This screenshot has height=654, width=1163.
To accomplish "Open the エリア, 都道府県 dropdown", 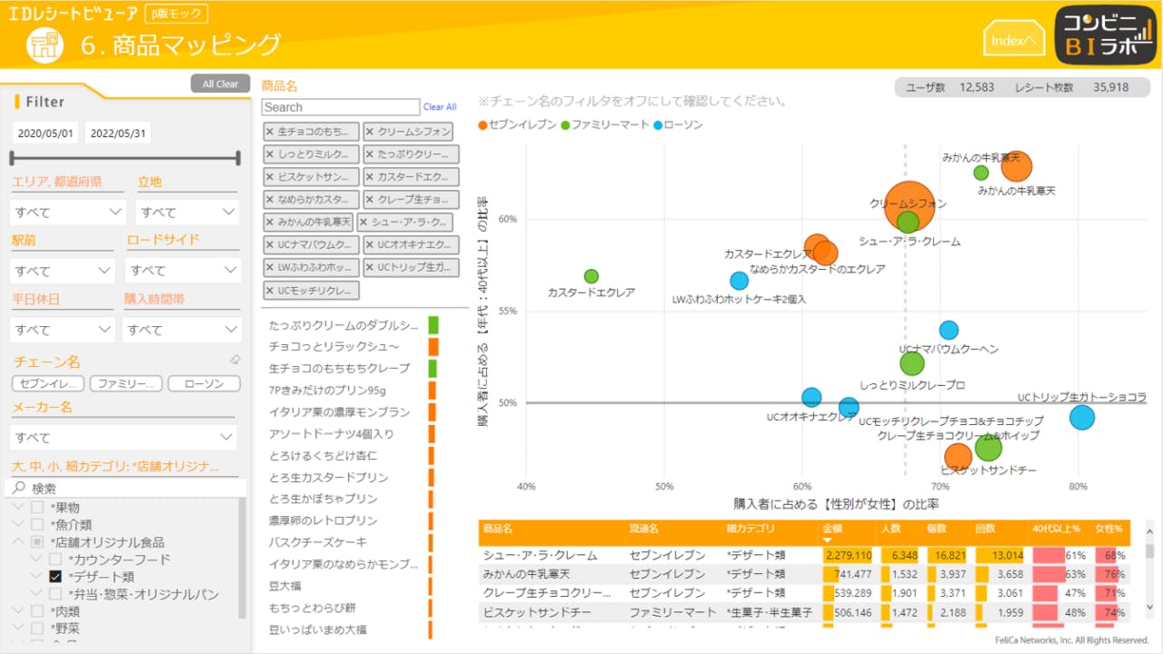I will pos(68,212).
